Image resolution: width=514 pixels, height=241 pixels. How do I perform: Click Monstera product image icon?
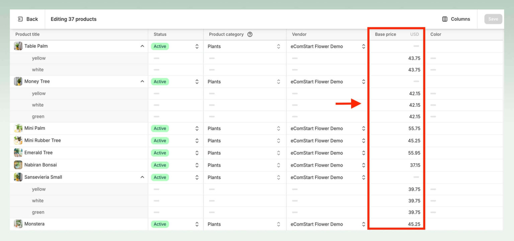tap(18, 224)
